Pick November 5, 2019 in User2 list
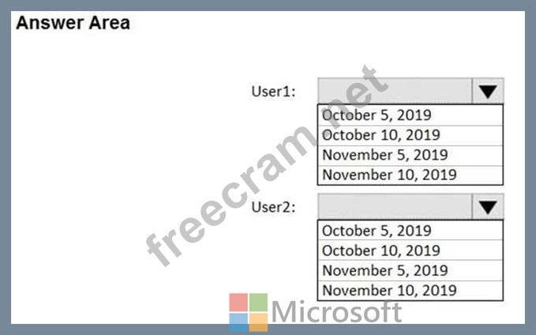The width and height of the screenshot is (536, 335). (410, 271)
